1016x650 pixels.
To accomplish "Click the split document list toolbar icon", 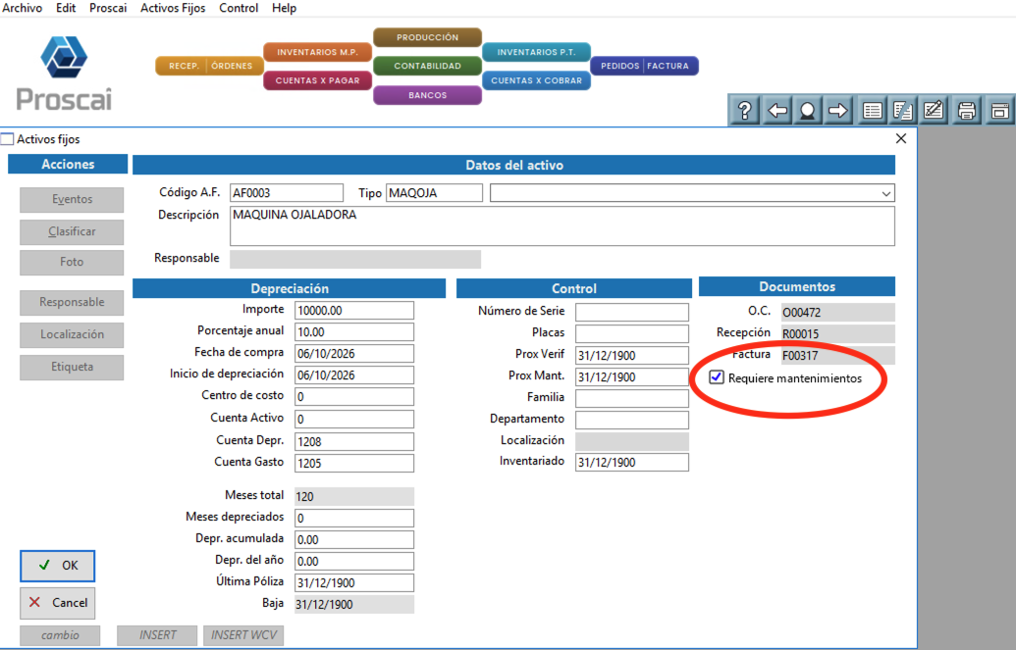I will pos(902,110).
